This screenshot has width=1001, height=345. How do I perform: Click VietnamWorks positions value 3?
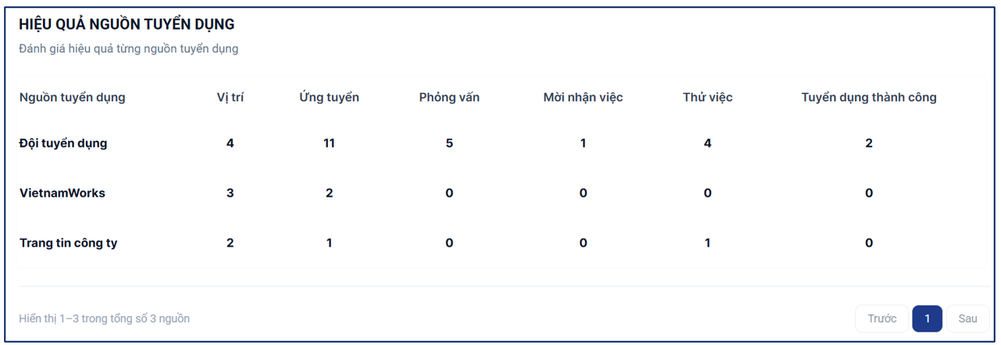[230, 194]
